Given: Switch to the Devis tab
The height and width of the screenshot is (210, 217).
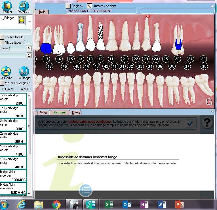Looking at the screenshot, I should click(76, 113).
